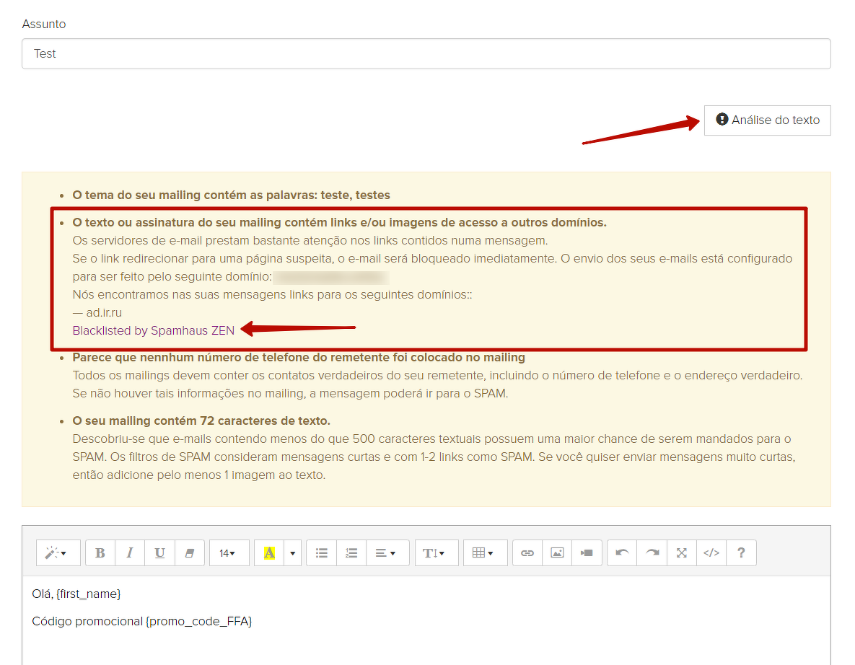Open the editor help question mark
Image resolution: width=855 pixels, height=665 pixels.
point(741,553)
